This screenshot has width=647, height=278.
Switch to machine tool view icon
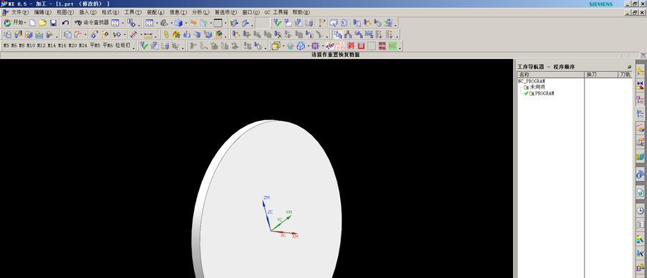point(349,35)
